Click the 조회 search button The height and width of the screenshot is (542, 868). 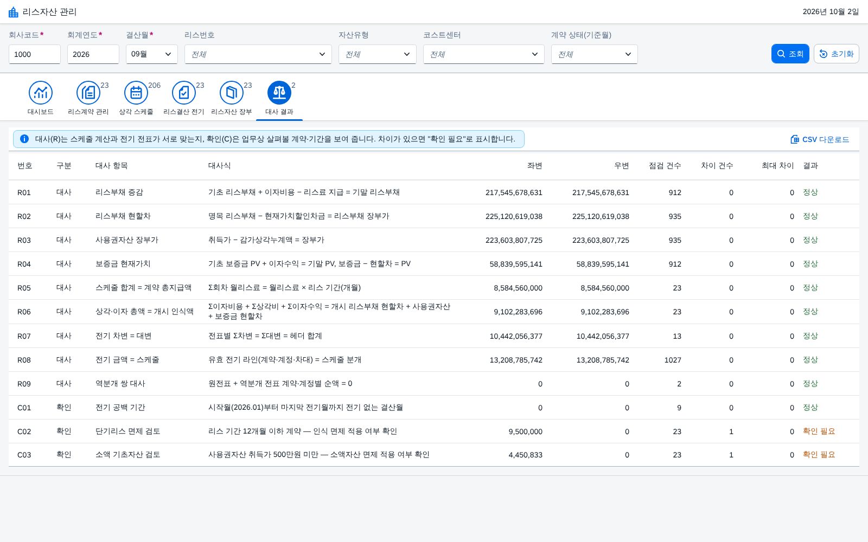tap(790, 54)
